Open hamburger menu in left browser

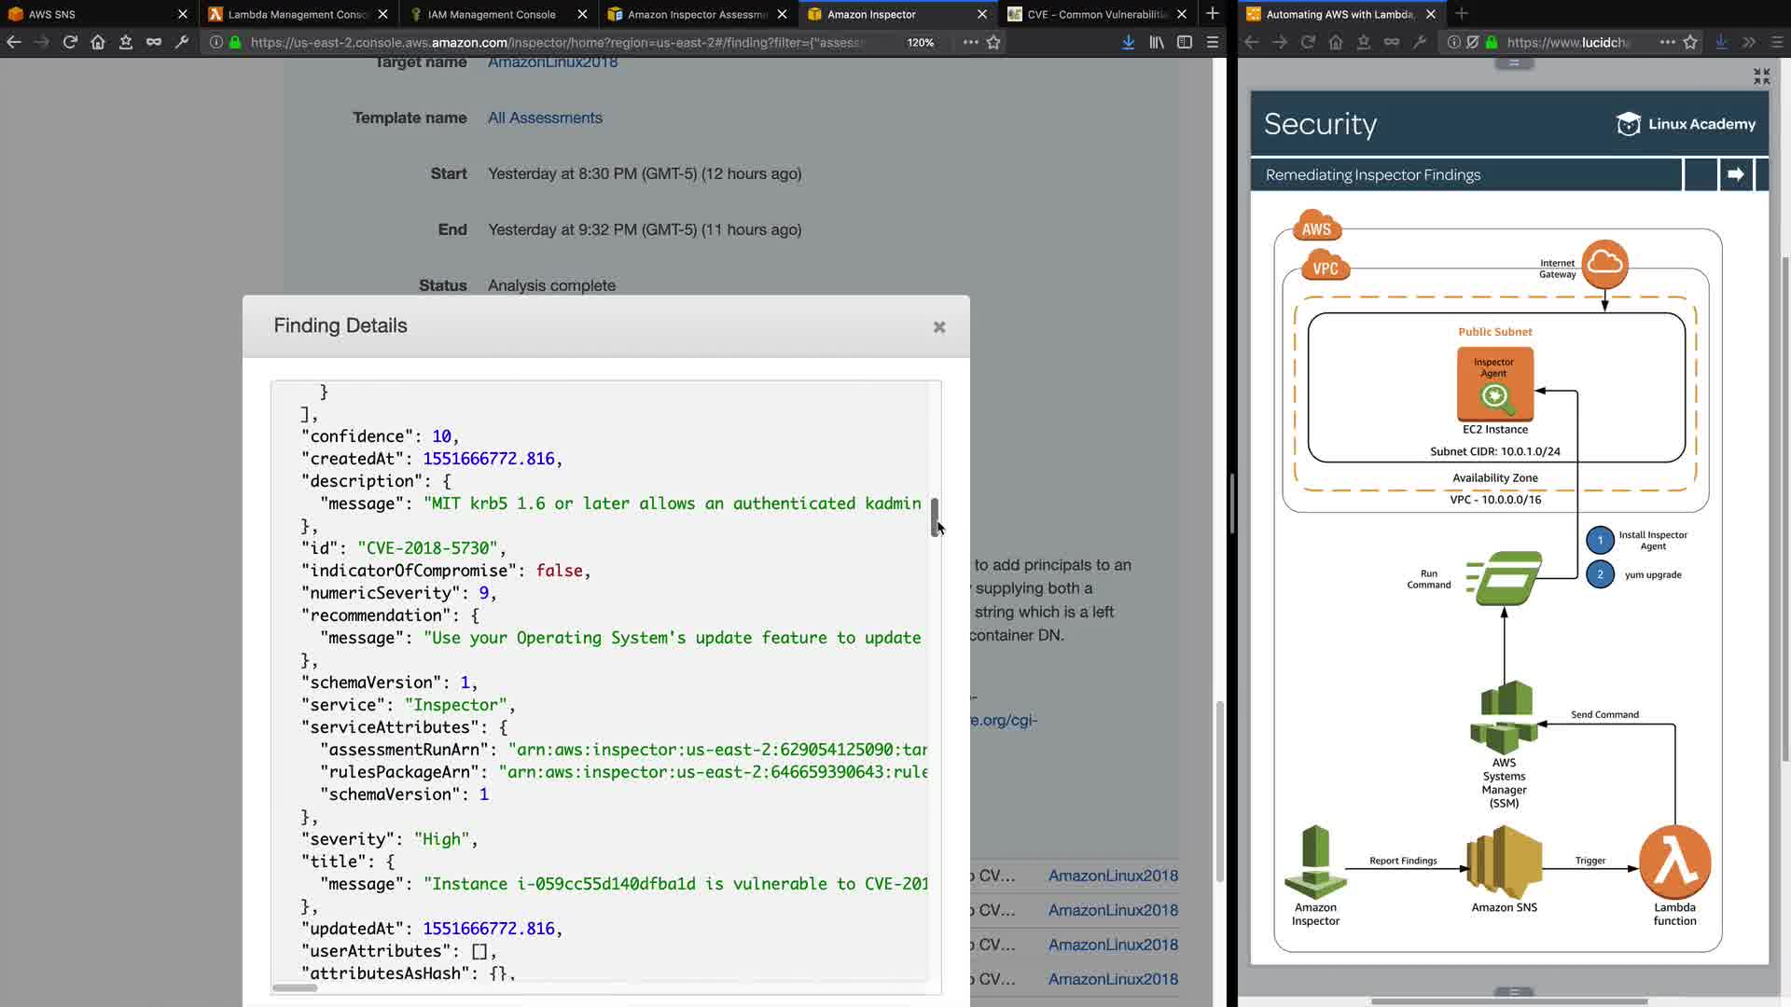click(x=1213, y=42)
